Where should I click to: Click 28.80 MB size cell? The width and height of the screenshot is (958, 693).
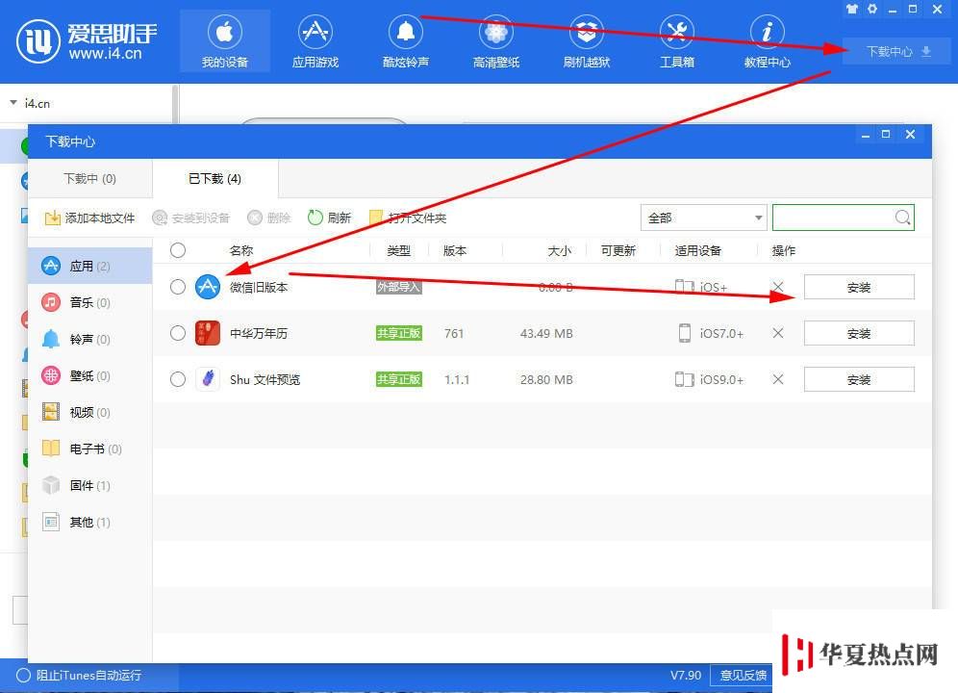point(546,379)
